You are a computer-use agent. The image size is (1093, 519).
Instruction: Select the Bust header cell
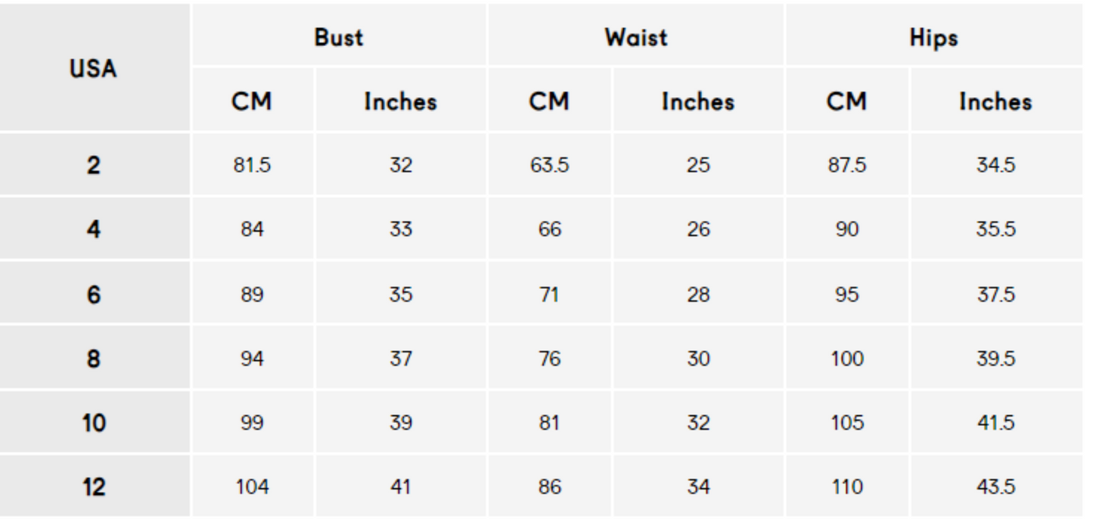click(x=339, y=37)
